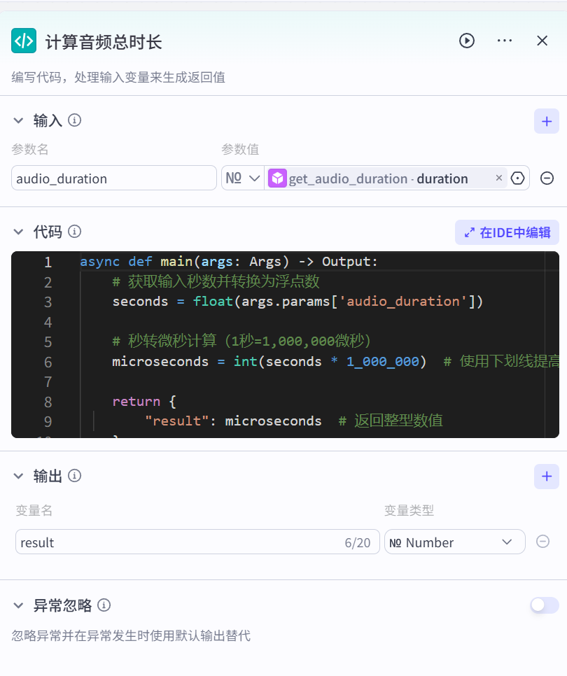View info tooltip beside 代码 section
The height and width of the screenshot is (676, 567).
click(76, 232)
